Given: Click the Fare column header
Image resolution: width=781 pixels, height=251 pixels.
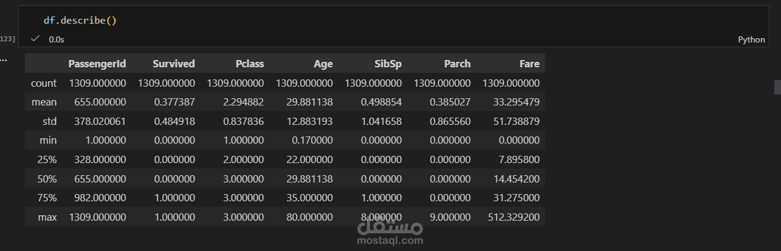Looking at the screenshot, I should [x=529, y=63].
